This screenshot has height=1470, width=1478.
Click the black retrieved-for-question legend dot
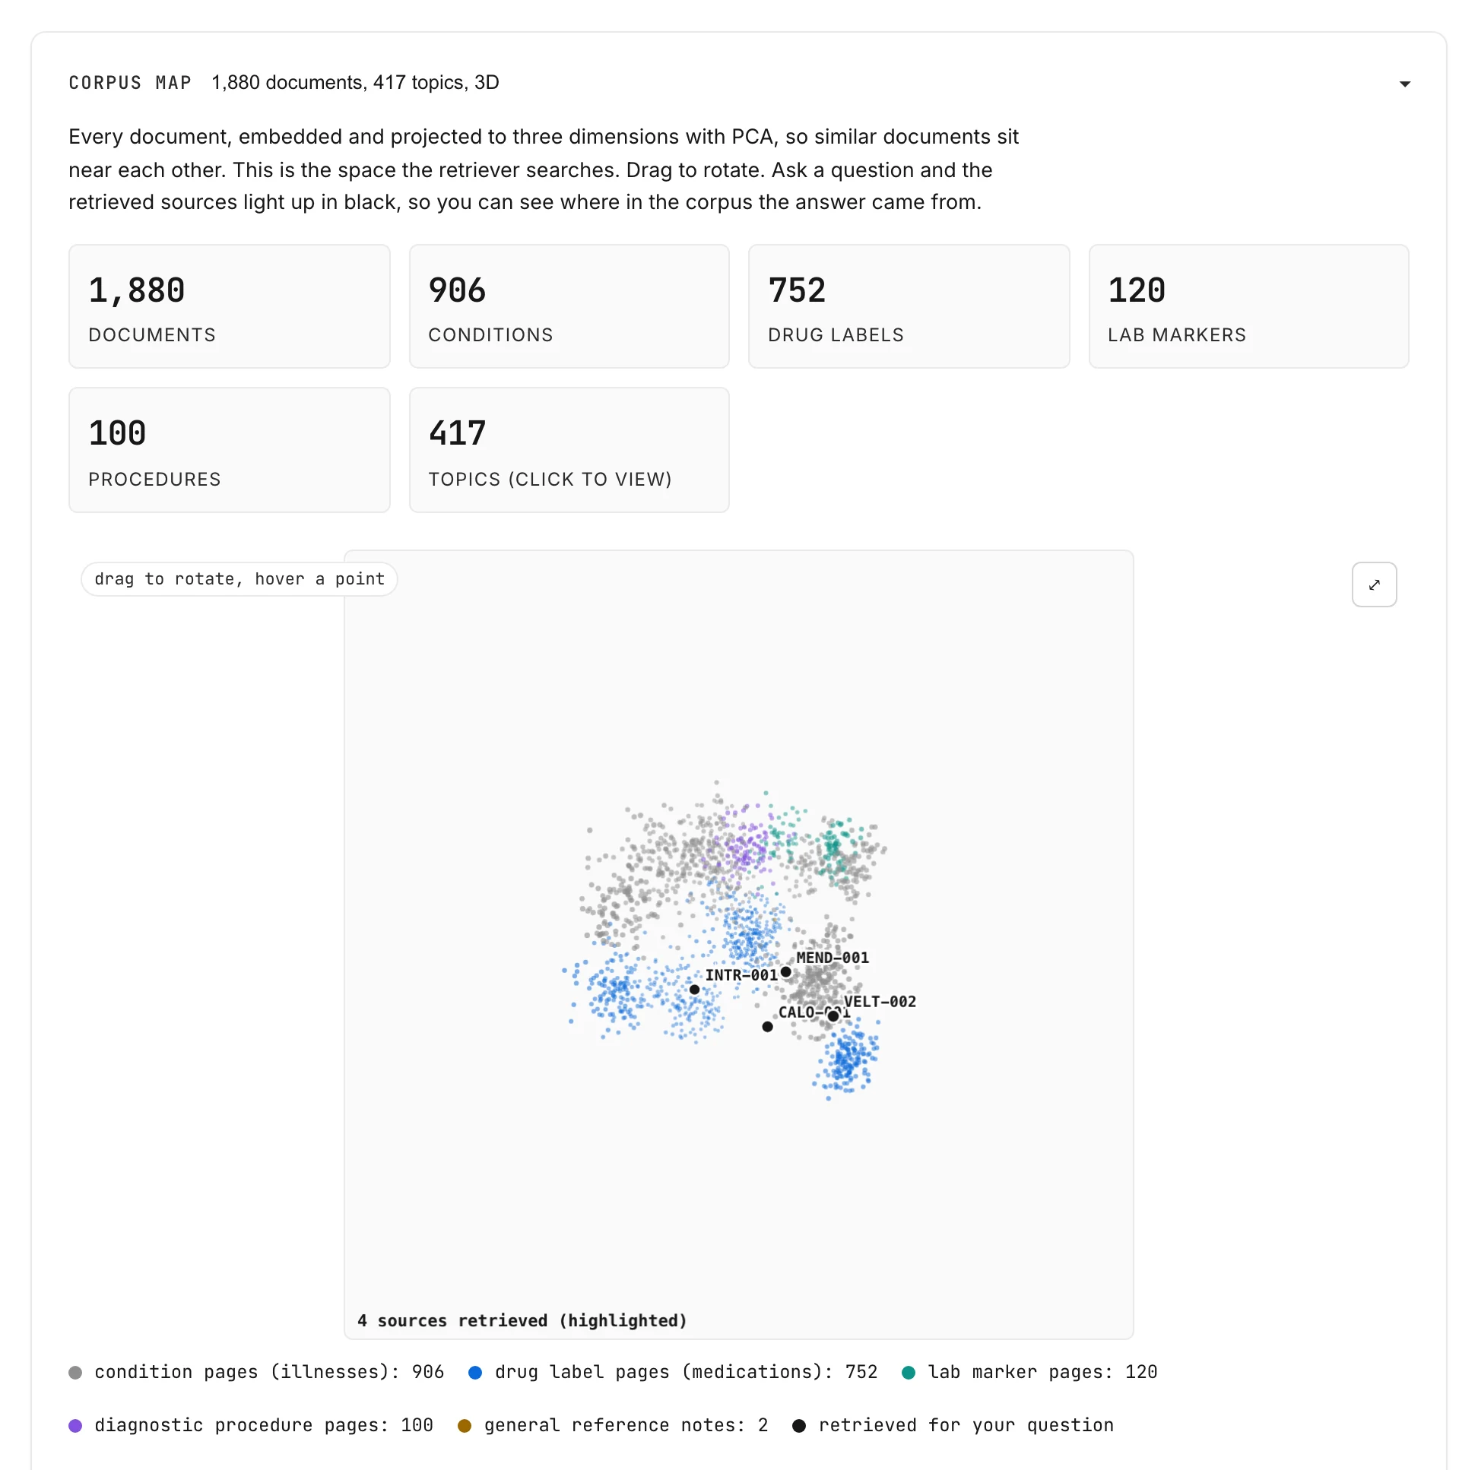798,1426
